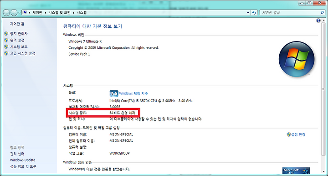Open 고급 시스템 설정 link
Screen dimensions: 328x176
coord(23,53)
